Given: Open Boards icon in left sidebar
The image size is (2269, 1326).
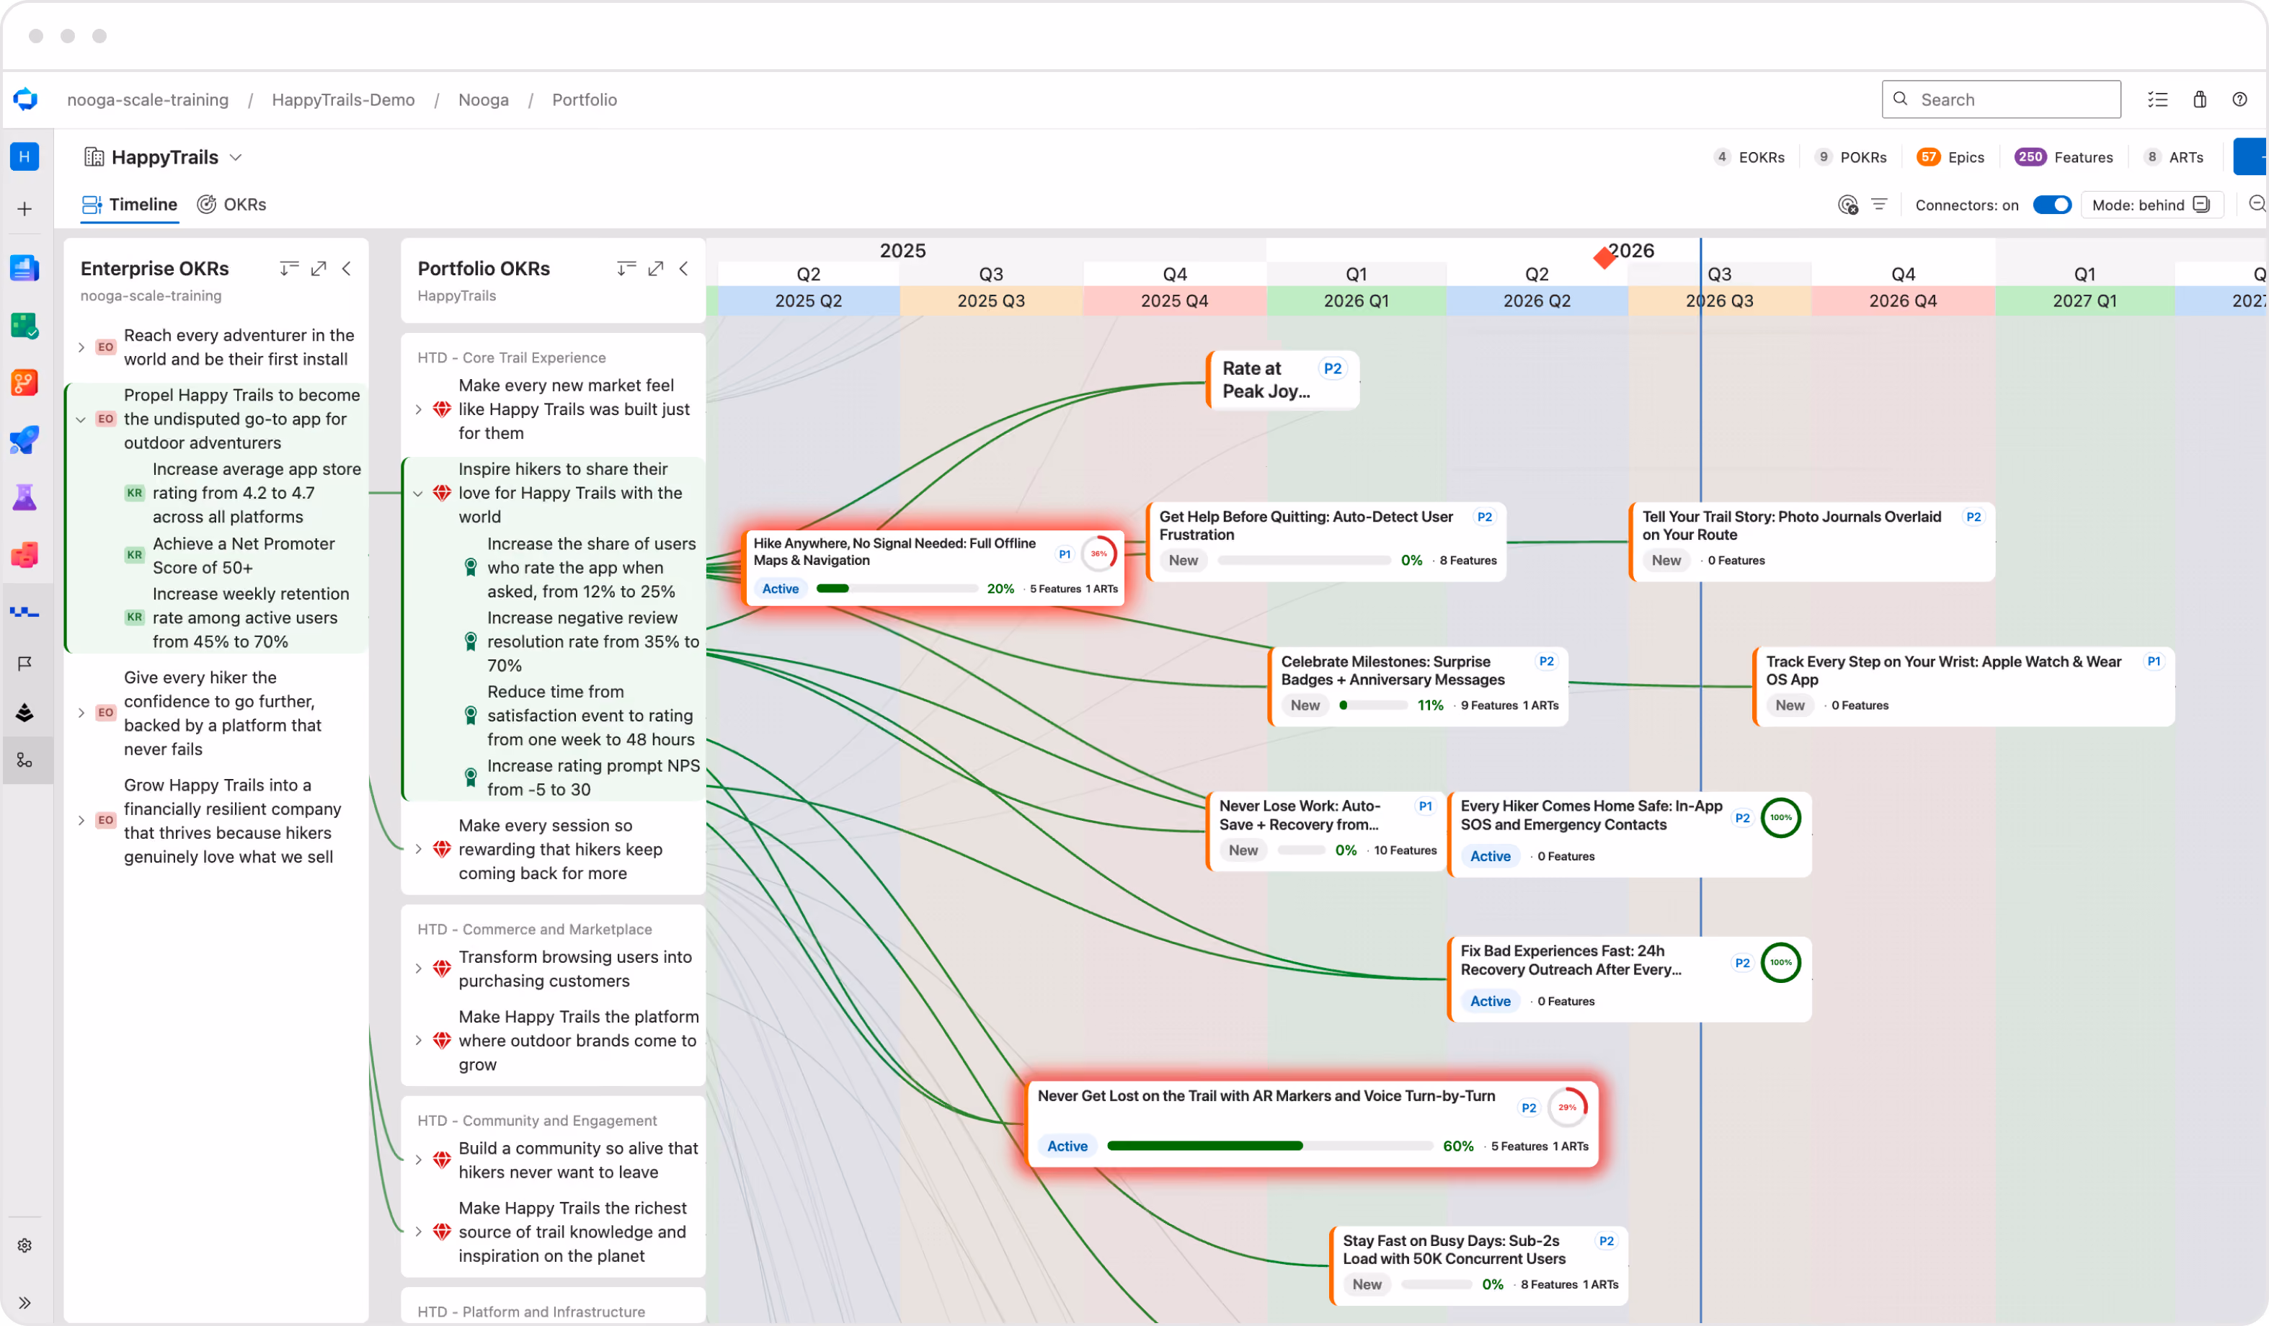Looking at the screenshot, I should pos(25,325).
